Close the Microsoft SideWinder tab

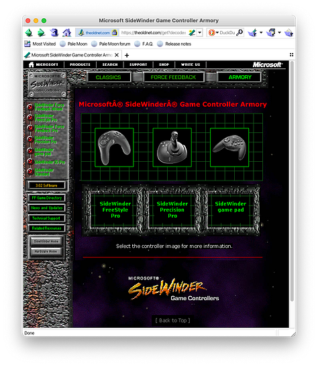tap(117, 55)
